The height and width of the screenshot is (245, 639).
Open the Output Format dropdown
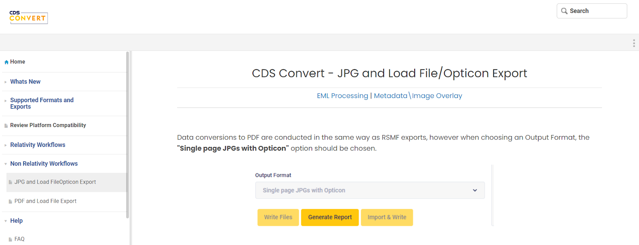pyautogui.click(x=370, y=190)
